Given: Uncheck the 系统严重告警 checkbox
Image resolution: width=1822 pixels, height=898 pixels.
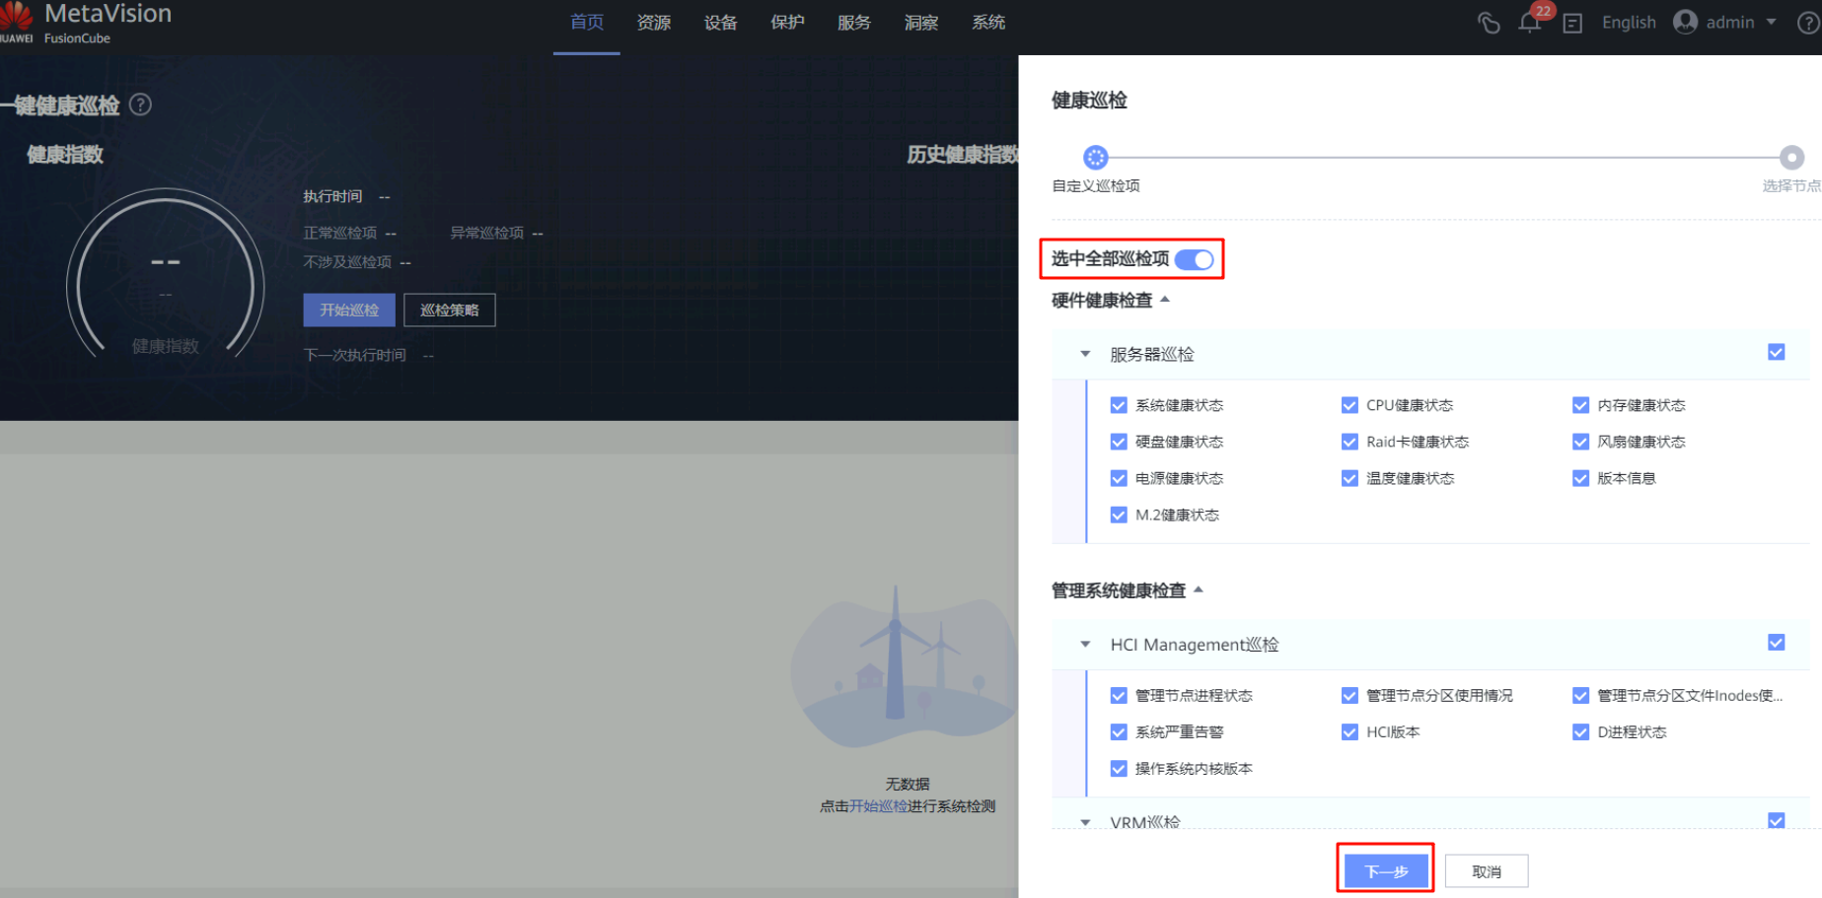Looking at the screenshot, I should pos(1119,732).
